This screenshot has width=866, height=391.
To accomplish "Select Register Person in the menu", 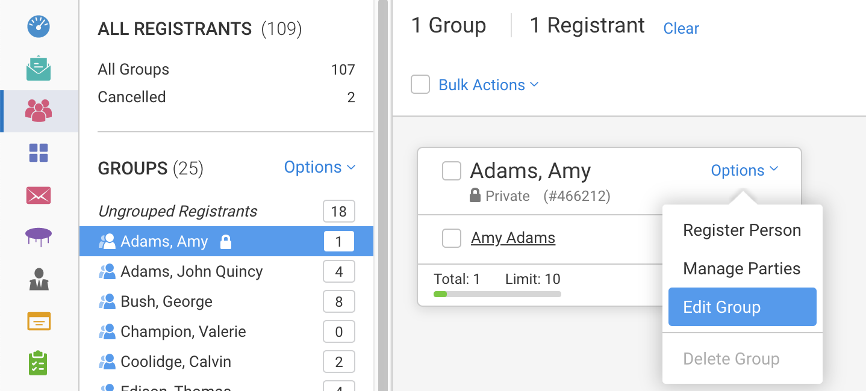I will click(742, 230).
